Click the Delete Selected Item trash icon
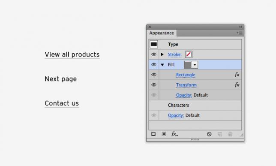Image resolution: width=276 pixels, height=166 pixels. click(230, 134)
